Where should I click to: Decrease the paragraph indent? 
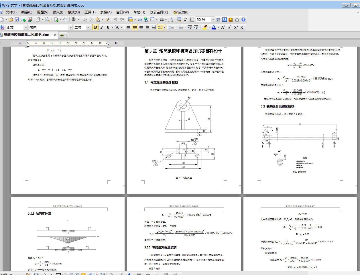coord(190,27)
